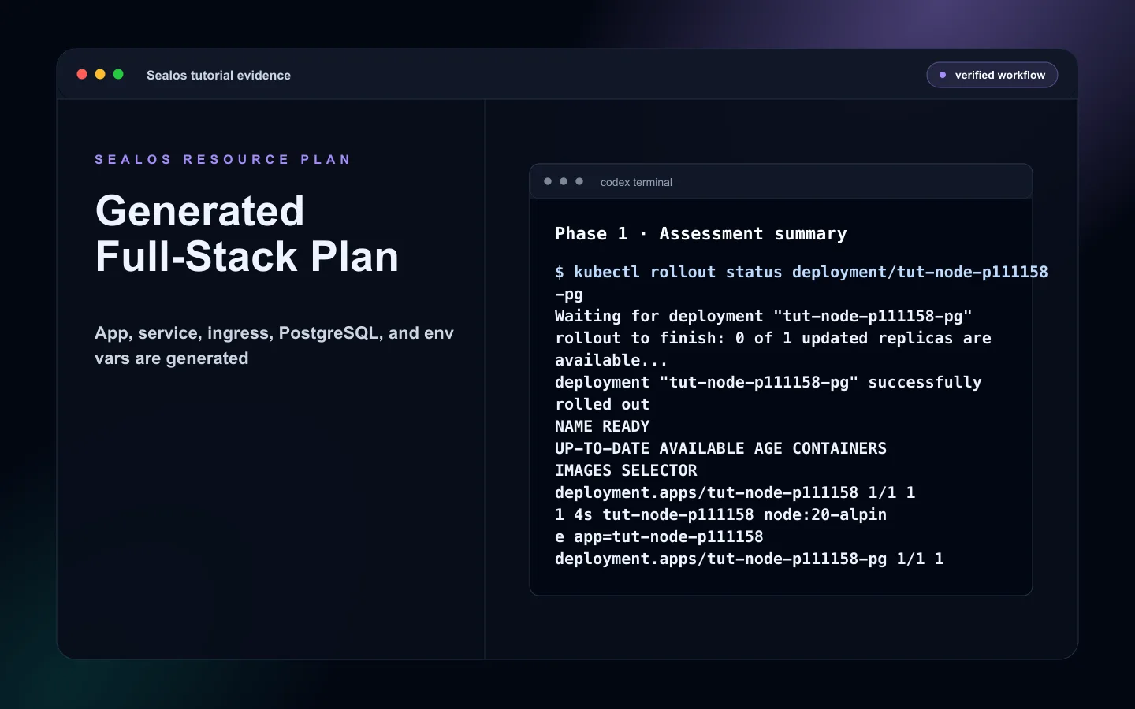Screen dimensions: 1135x709
Task: Click the rollout to finish: 0 of 1 line
Action: [x=773, y=338]
